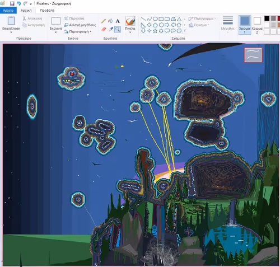Expand the Επιλογή selection dropdown
The width and height of the screenshot is (280, 267).
55,32
